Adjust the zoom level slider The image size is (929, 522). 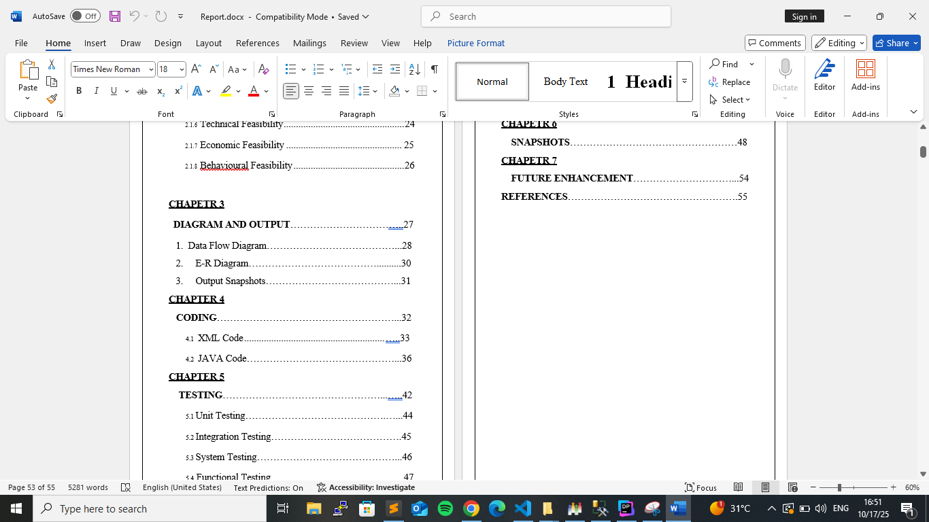click(839, 487)
